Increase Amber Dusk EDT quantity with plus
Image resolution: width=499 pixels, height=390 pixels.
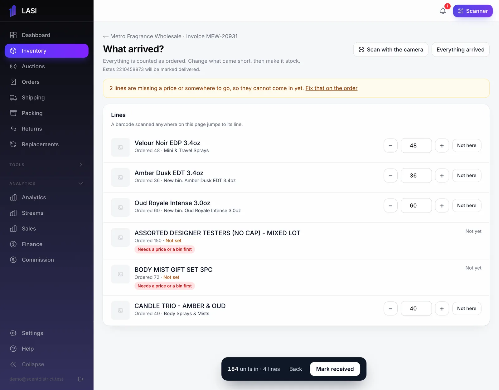tap(442, 176)
